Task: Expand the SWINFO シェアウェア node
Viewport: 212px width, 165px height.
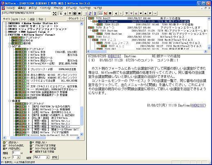Action: (6, 29)
